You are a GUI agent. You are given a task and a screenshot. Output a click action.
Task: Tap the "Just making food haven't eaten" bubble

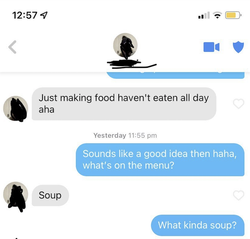point(124,104)
